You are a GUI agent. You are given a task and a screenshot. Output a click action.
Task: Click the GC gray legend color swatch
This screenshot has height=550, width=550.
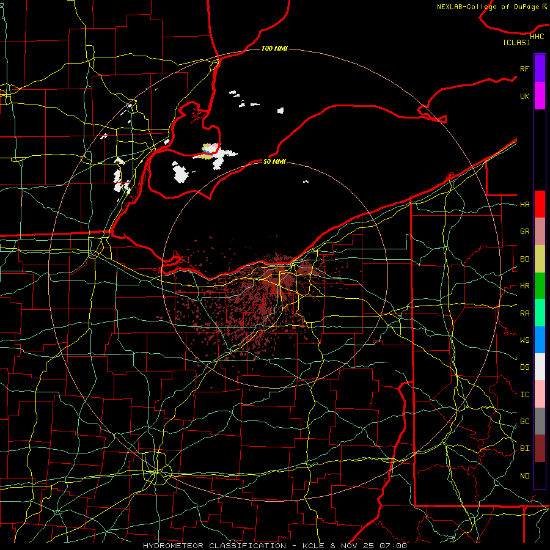coord(540,421)
